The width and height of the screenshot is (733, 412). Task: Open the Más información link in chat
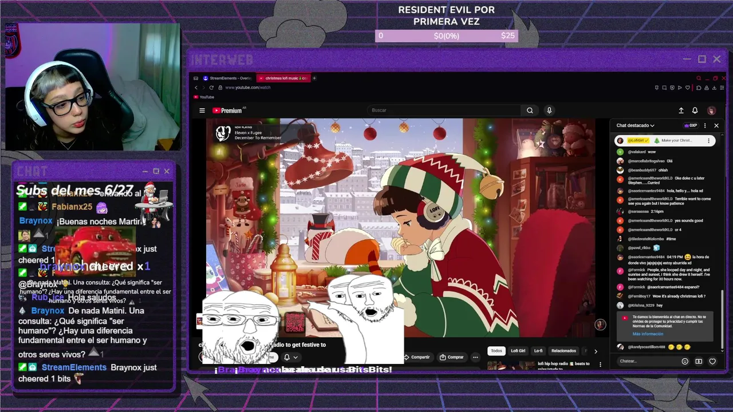pyautogui.click(x=648, y=334)
